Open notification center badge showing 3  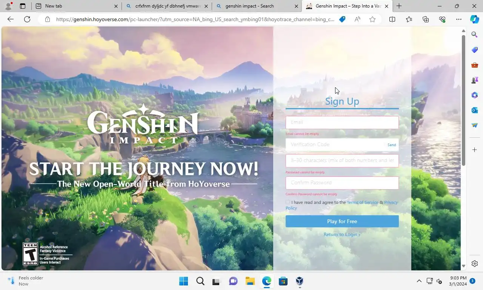pos(472,281)
